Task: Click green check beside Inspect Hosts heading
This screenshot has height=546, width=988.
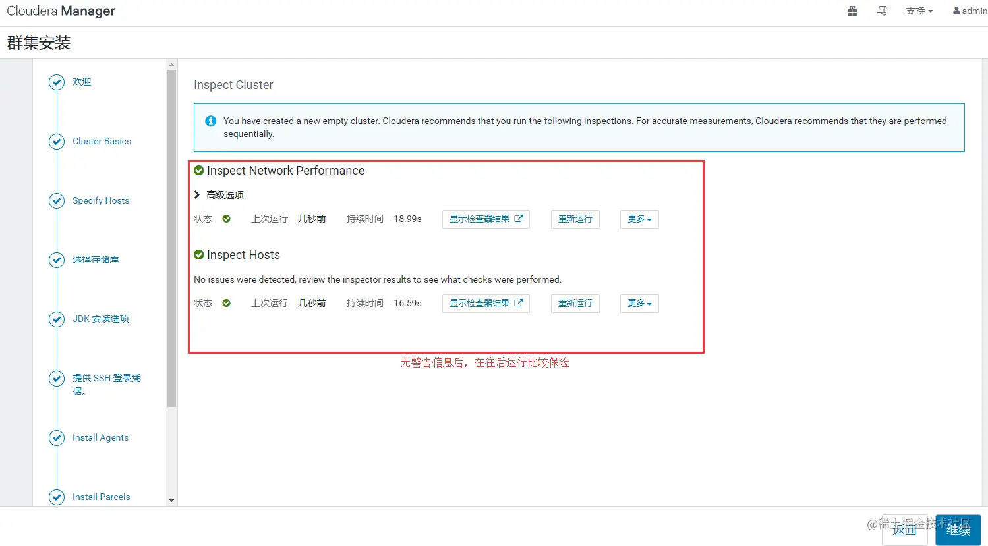Action: [x=199, y=255]
